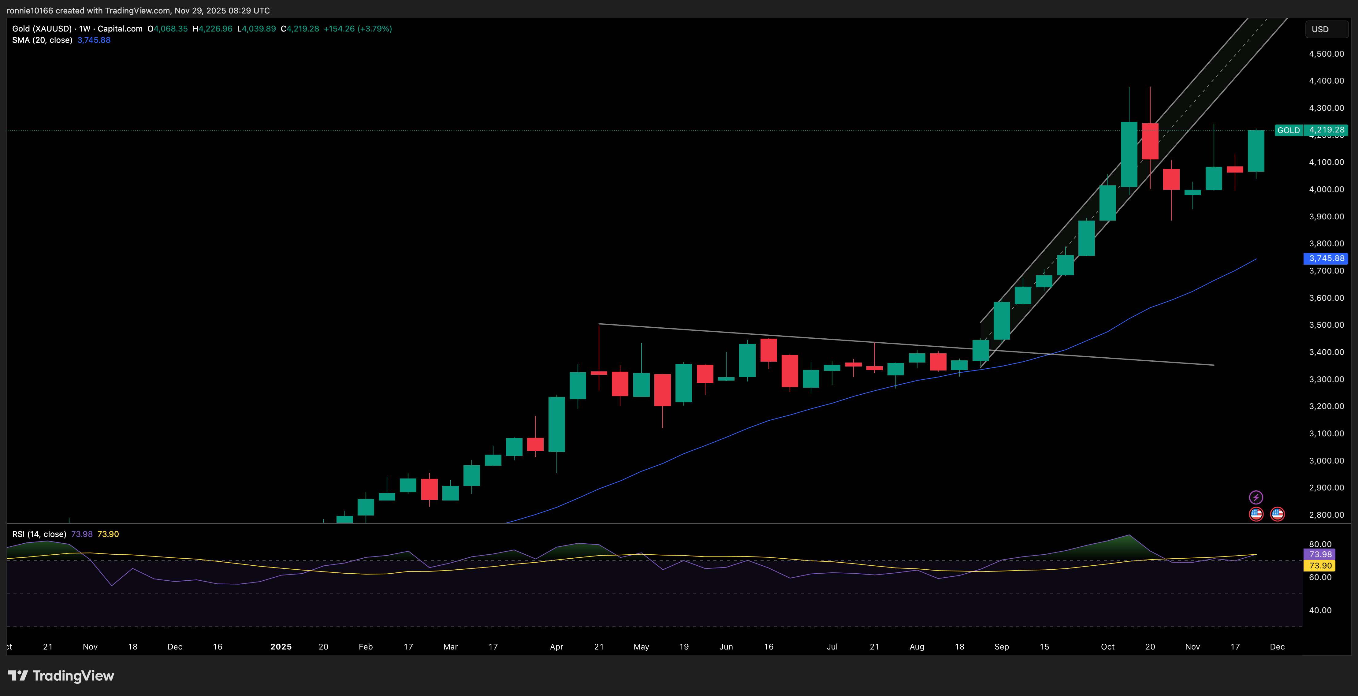Select the purple lightning bolt event marker
Viewport: 1358px width, 696px height.
[x=1256, y=496]
